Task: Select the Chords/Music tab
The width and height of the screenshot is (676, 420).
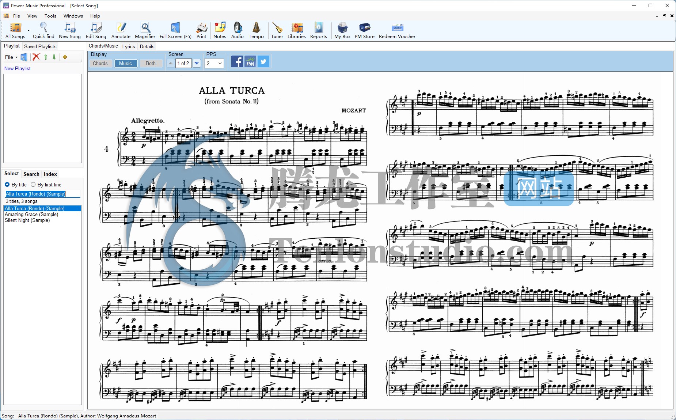Action: point(103,46)
